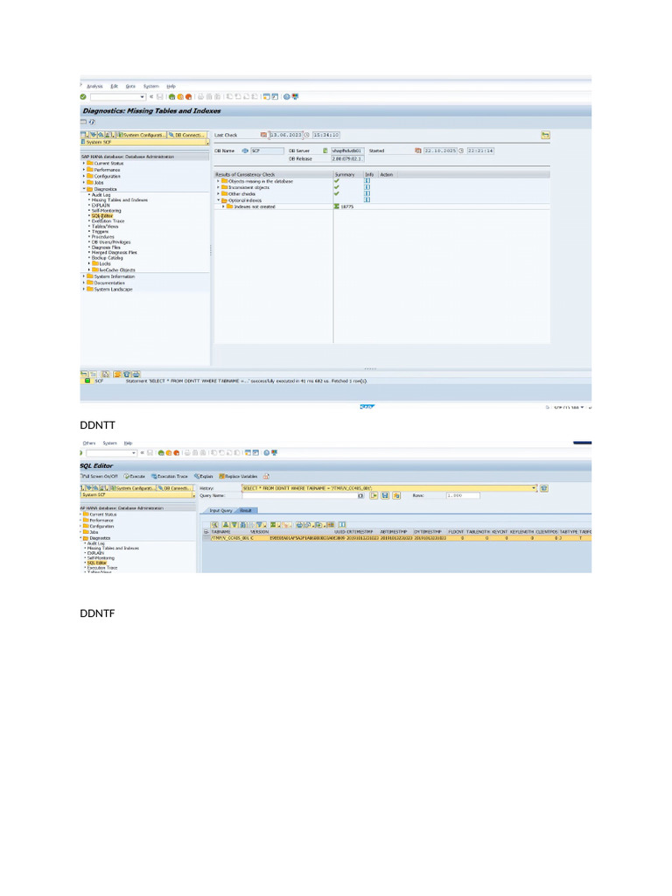This screenshot has width=672, height=896.
Task: Click the red Cancel icon in Diagnostics toolbar
Action: [189, 96]
